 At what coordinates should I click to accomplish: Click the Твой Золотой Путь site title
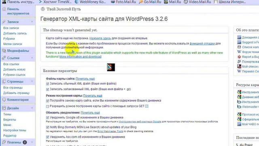coord(64,9)
